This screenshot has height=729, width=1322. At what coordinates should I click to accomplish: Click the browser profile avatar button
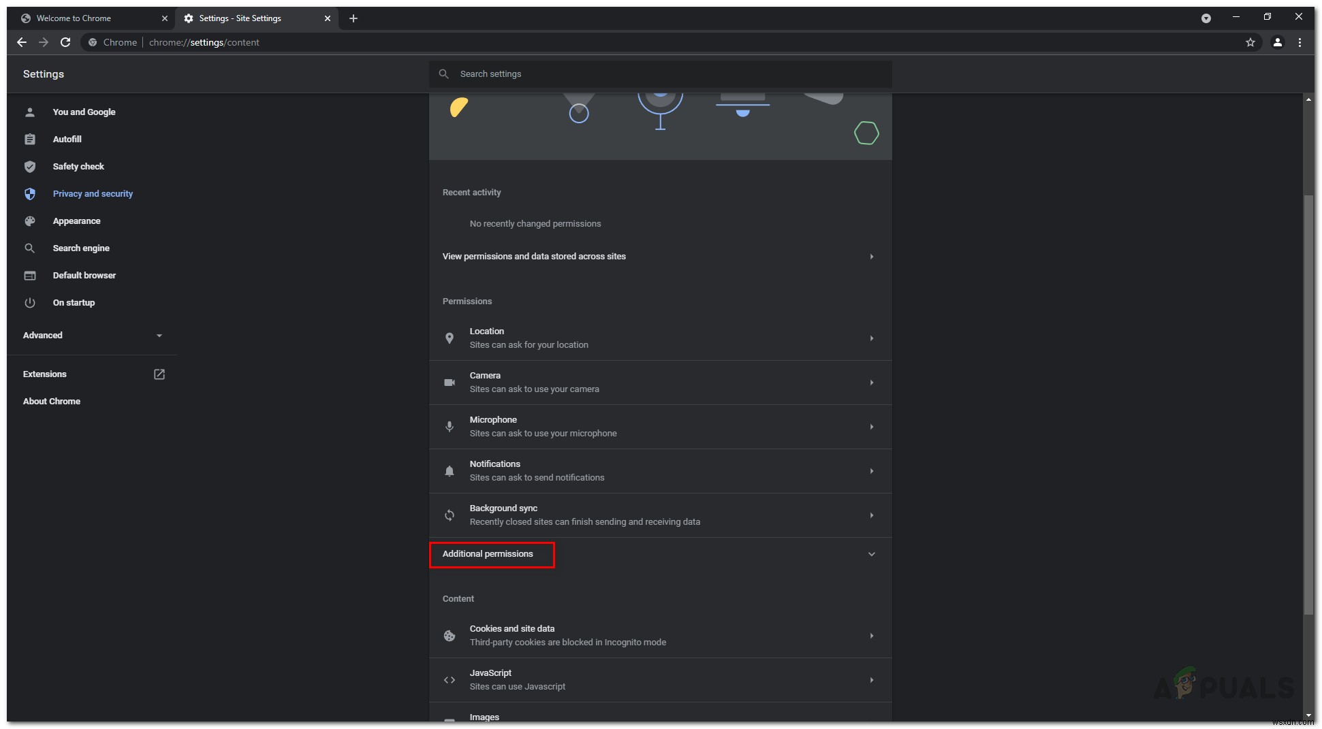click(1277, 42)
